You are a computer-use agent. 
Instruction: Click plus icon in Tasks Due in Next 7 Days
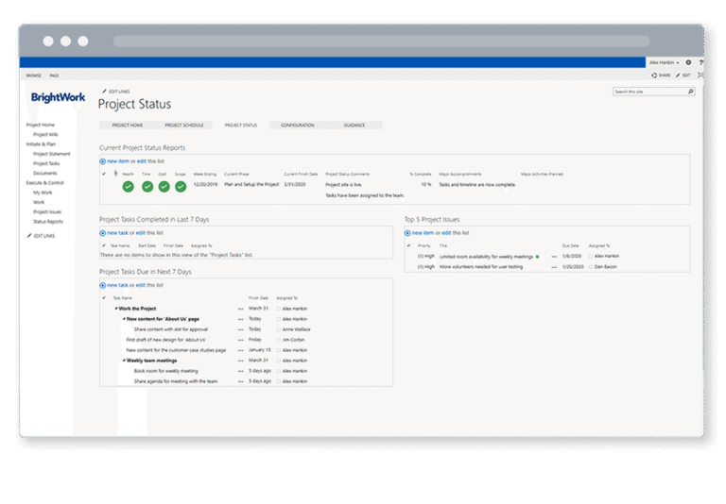(x=102, y=285)
